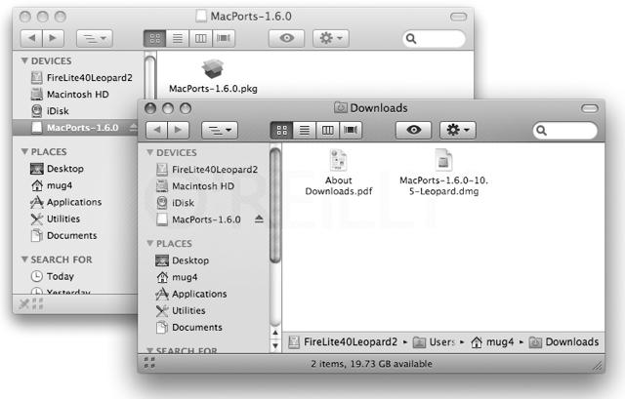The height and width of the screenshot is (399, 625).
Task: Go back in the Downloads window
Action: pos(156,130)
